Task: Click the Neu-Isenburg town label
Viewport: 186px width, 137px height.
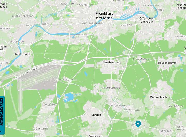Action: (112, 62)
